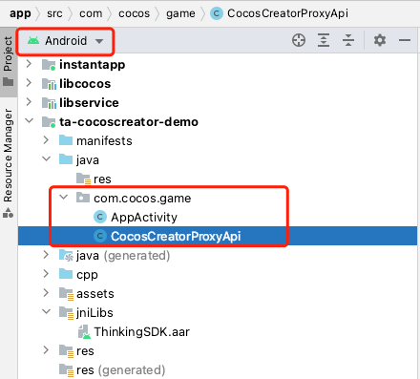Screen dimensions: 420x379
Task: Expand the assets folder
Action: click(x=46, y=293)
